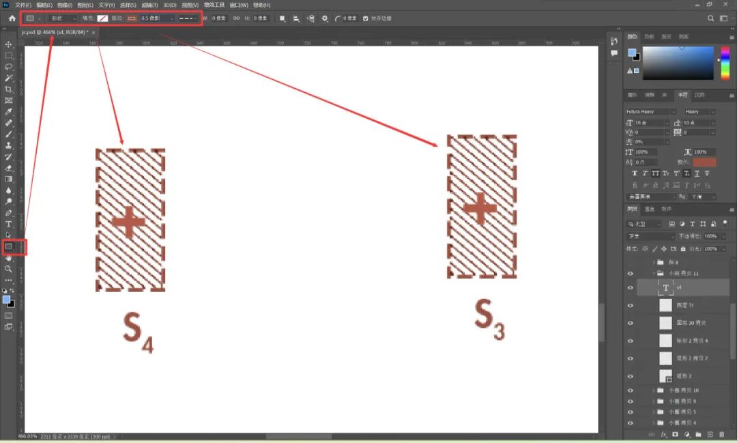Click the create new layer icon

(710, 435)
